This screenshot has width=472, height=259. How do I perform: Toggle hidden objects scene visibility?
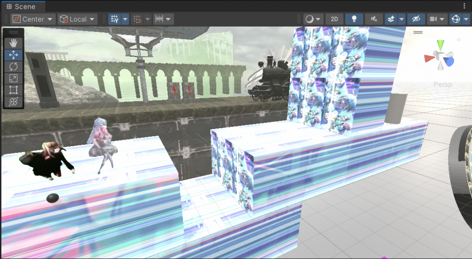416,19
